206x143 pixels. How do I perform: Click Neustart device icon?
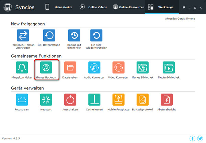point(46,99)
